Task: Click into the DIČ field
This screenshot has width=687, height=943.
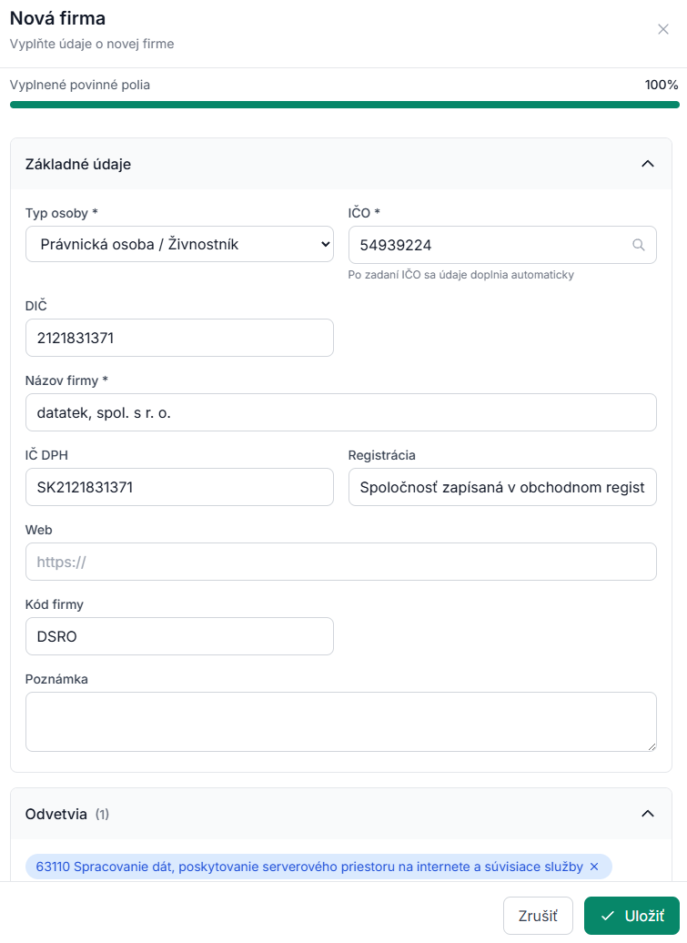Action: pos(179,338)
